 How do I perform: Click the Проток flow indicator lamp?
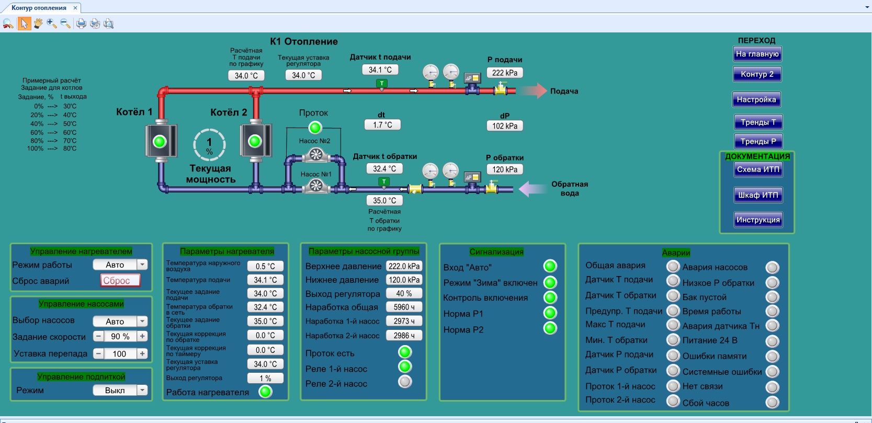(x=315, y=127)
